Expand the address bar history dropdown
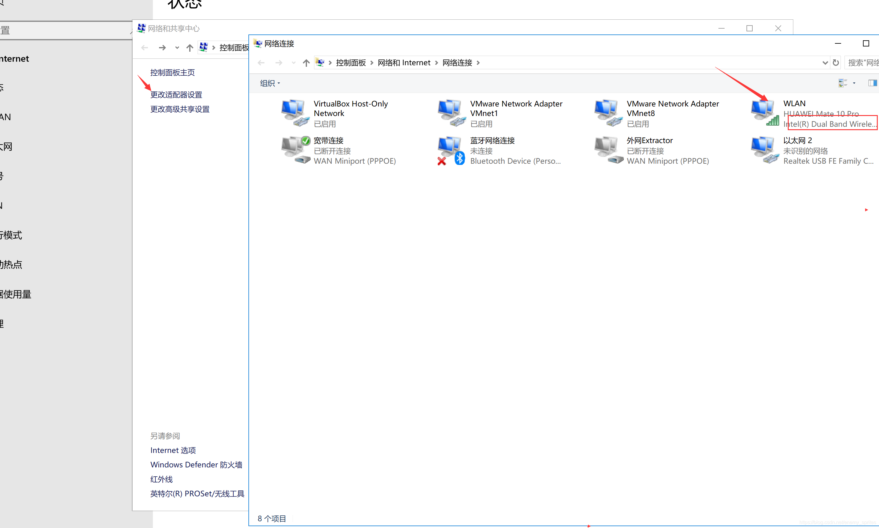 [x=825, y=63]
